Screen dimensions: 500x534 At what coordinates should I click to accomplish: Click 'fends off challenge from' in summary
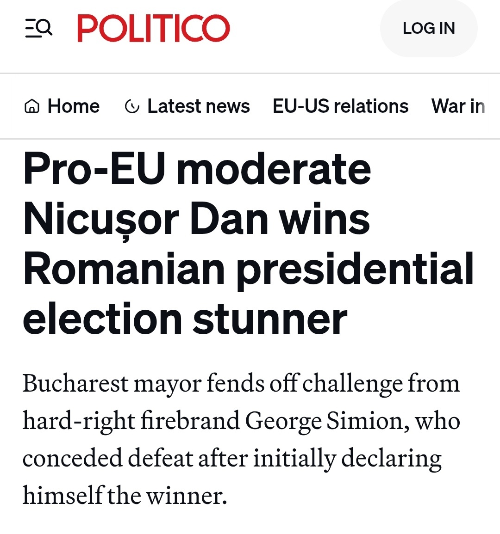(x=333, y=384)
